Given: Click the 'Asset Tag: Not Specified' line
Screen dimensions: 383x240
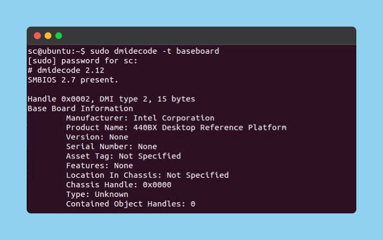Looking at the screenshot, I should (123, 156).
